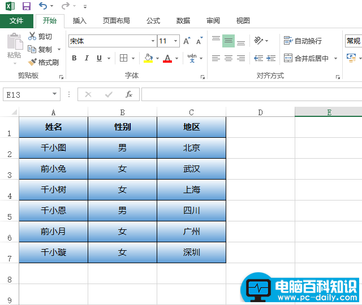The image size is (362, 305).
Task: Expand the underline style dropdown arrow
Action: [109, 58]
